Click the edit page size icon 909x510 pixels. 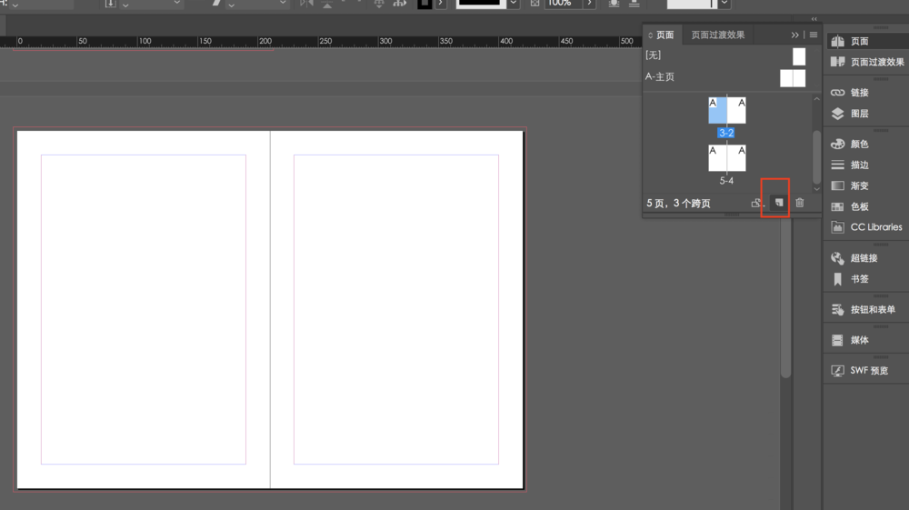757,203
